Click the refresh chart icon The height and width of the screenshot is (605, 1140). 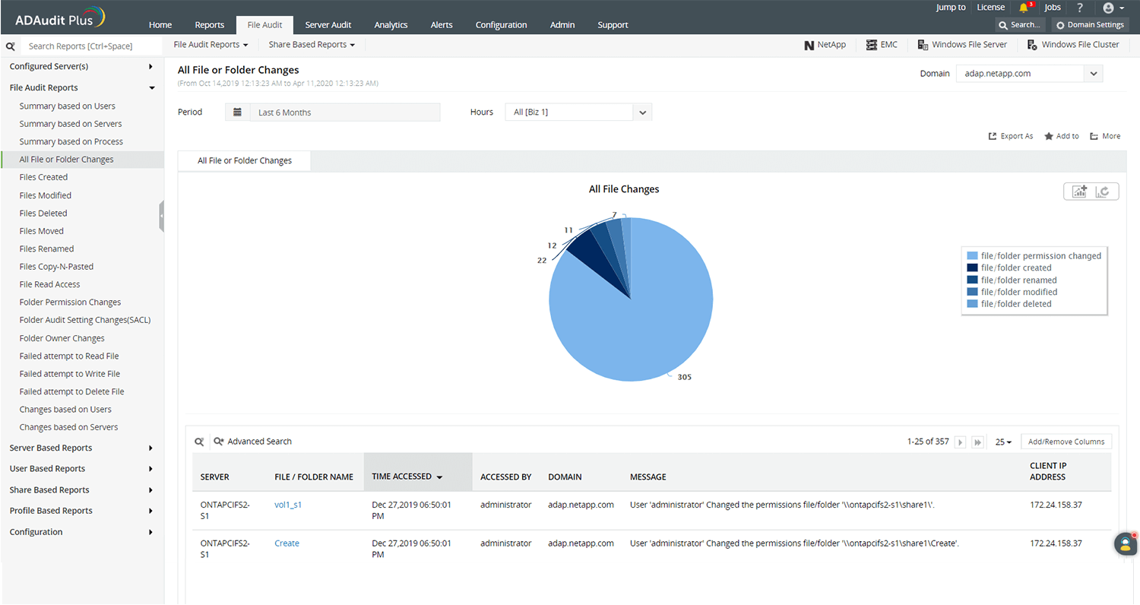pos(1104,191)
